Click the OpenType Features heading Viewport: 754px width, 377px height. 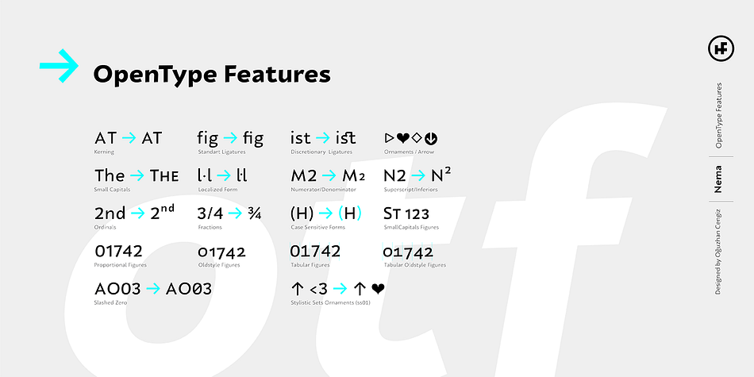[212, 75]
